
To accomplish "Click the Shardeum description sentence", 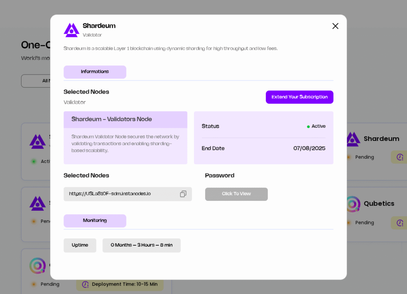I will coord(171,48).
